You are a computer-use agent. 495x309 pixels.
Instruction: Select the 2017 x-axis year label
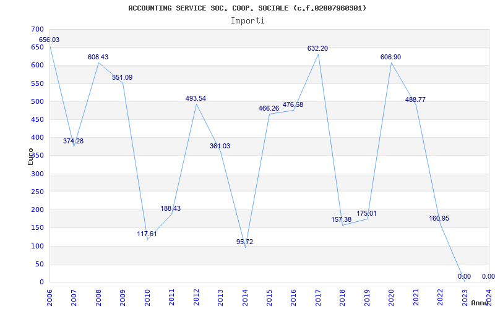[x=318, y=297]
